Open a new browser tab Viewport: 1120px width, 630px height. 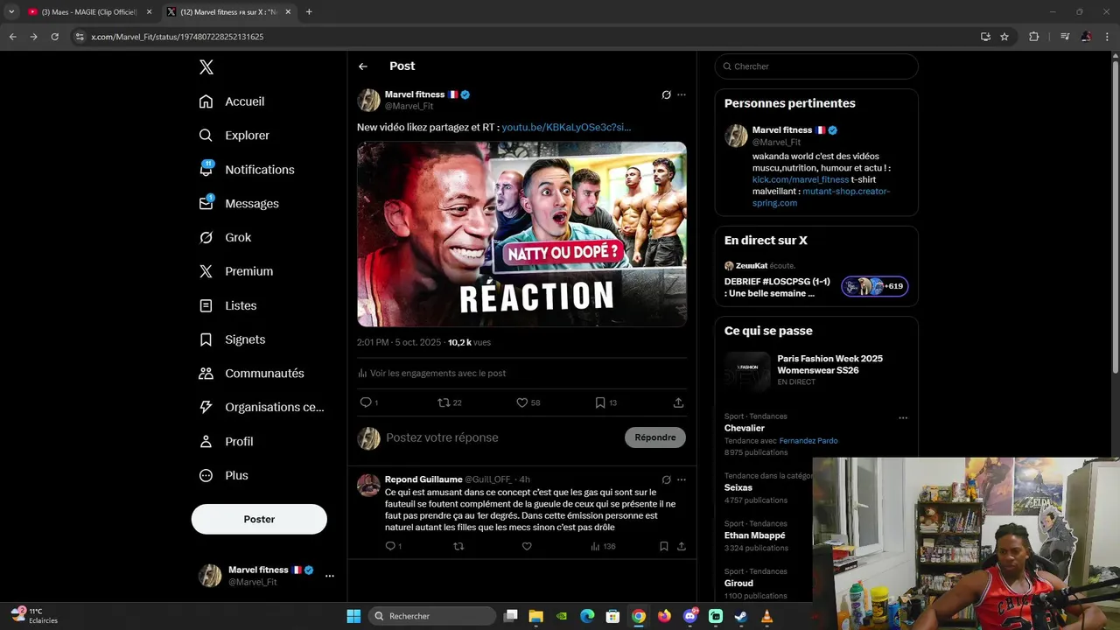point(309,12)
